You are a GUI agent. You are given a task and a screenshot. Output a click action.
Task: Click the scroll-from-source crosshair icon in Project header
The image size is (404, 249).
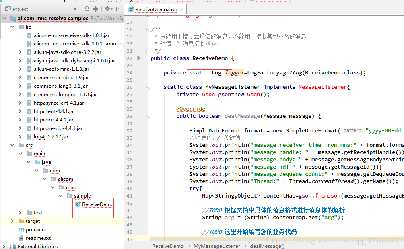pos(87,9)
